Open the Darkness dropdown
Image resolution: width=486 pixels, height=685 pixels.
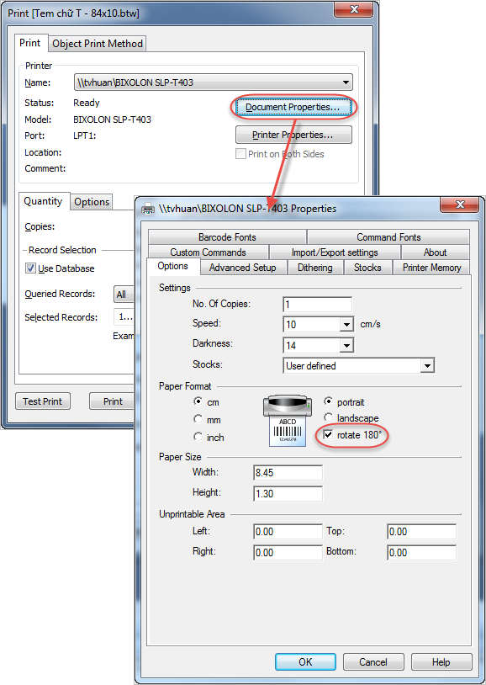pyautogui.click(x=346, y=346)
